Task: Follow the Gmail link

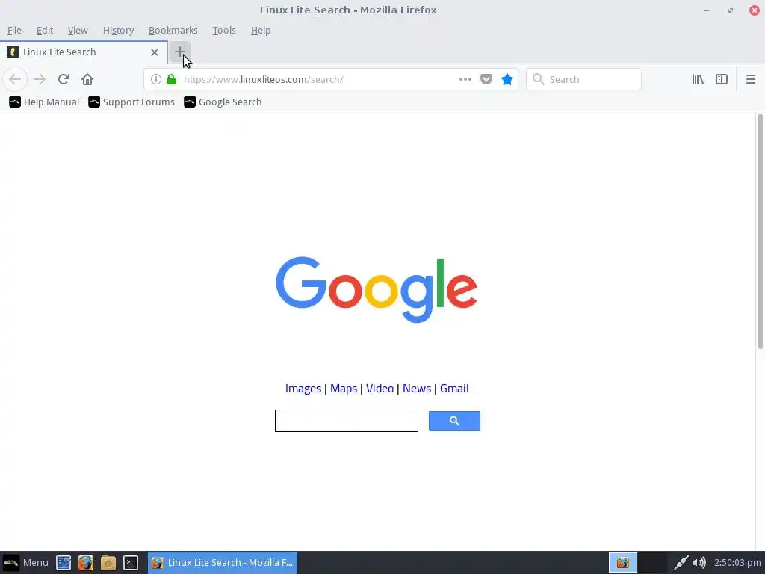Action: (454, 388)
